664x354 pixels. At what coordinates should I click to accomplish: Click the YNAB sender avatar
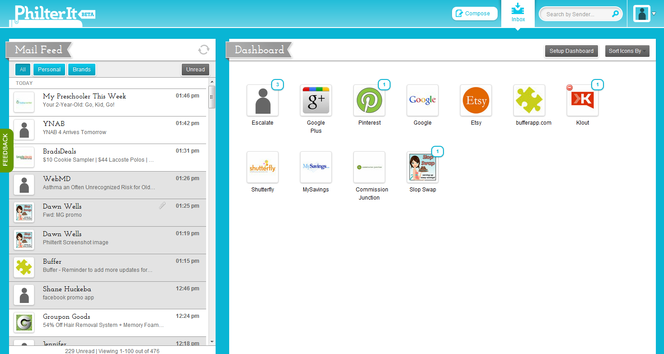pos(24,130)
